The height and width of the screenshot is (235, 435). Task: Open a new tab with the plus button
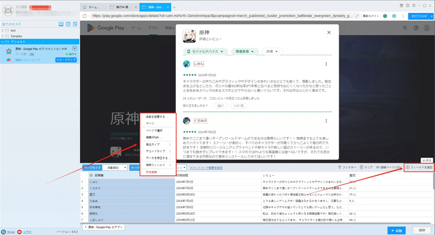point(174,7)
